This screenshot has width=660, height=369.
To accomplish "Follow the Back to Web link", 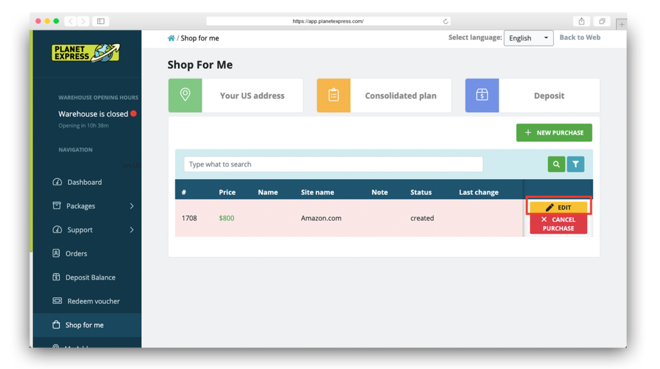I will pyautogui.click(x=579, y=37).
